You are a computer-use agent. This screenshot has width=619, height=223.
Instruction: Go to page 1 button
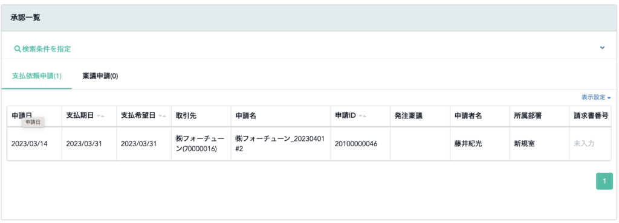[604, 181]
